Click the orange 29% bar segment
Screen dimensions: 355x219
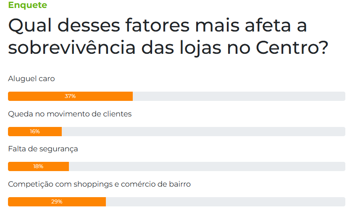pyautogui.click(x=57, y=202)
